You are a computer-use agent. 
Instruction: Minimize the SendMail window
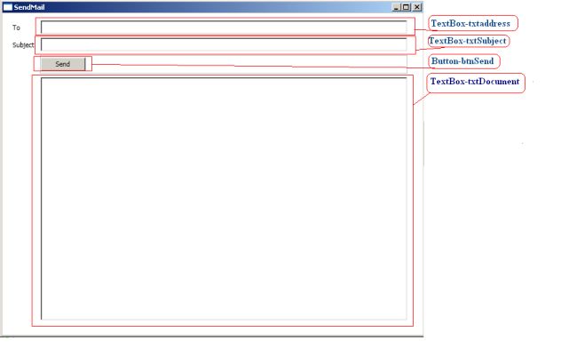[396, 7]
